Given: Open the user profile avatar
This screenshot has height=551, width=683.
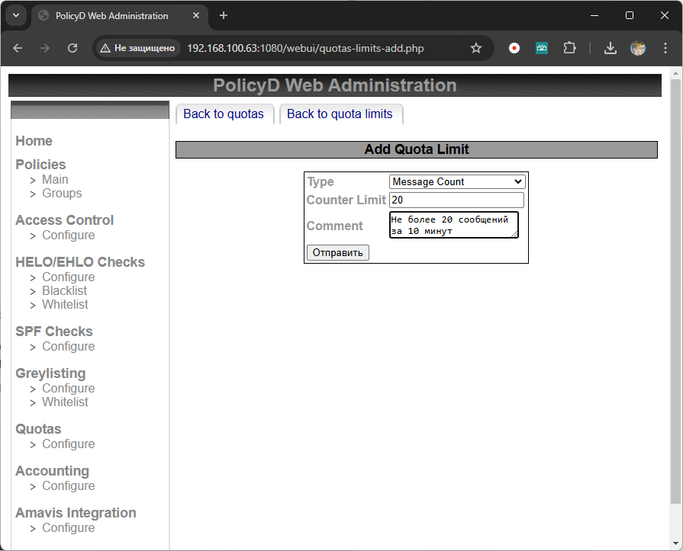Looking at the screenshot, I should (638, 48).
